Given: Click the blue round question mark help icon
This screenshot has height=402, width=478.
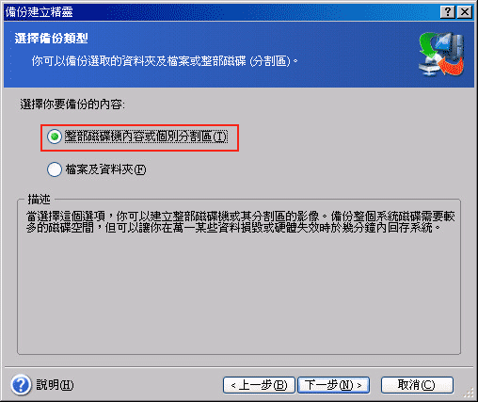Looking at the screenshot, I should click(21, 384).
